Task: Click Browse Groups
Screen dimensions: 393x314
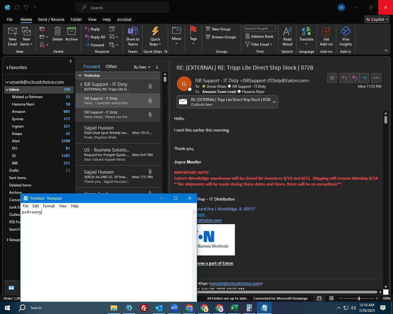Action: 221,37
